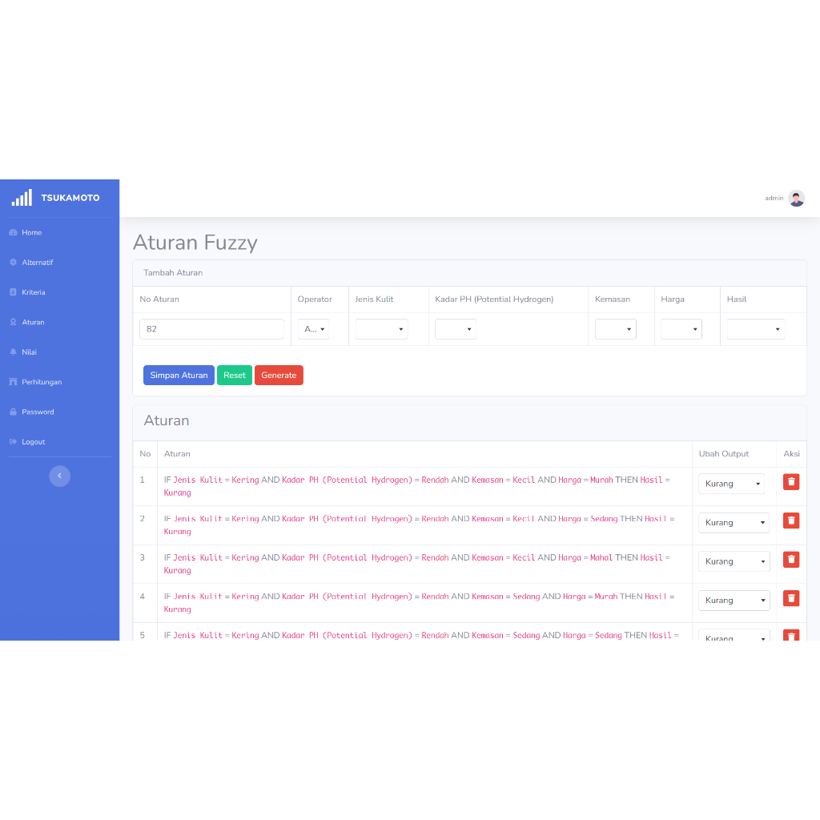Click the Aturan Fuzzy page heading

tap(195, 243)
